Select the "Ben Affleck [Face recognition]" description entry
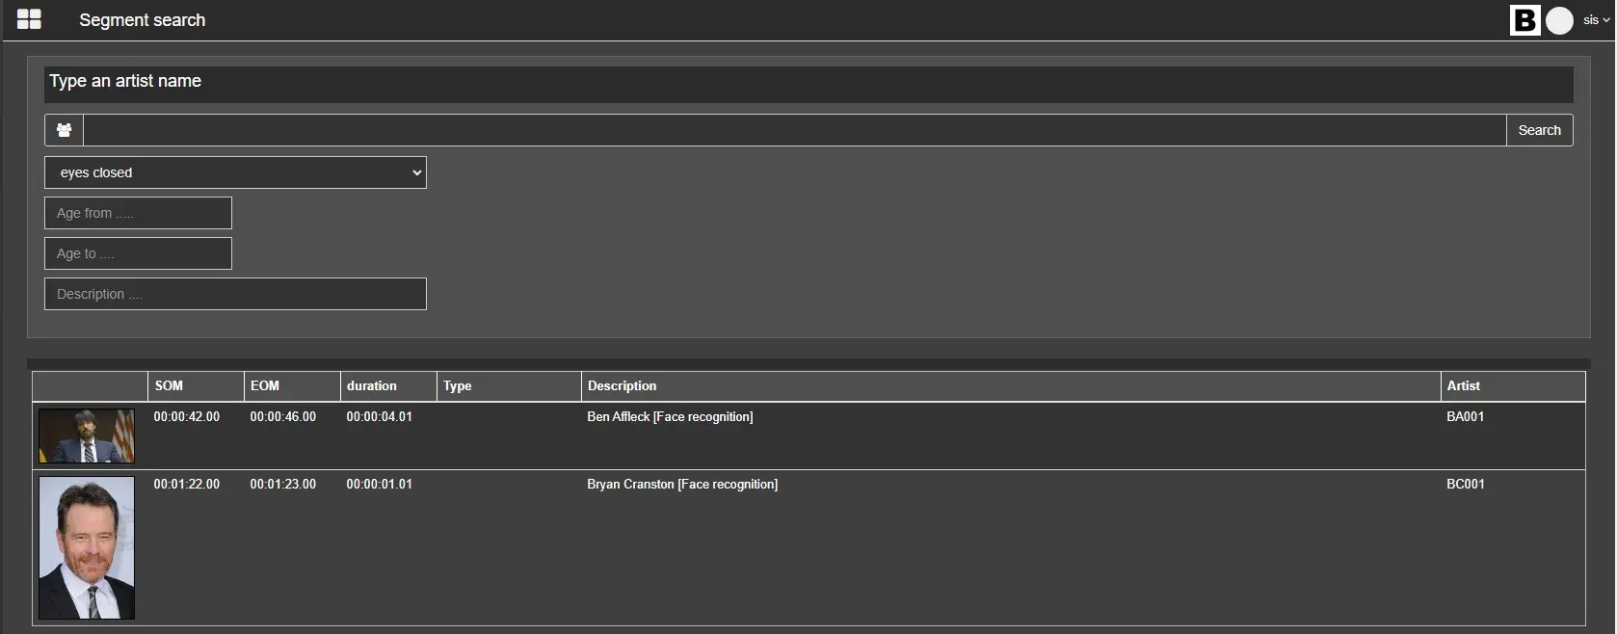 [670, 416]
